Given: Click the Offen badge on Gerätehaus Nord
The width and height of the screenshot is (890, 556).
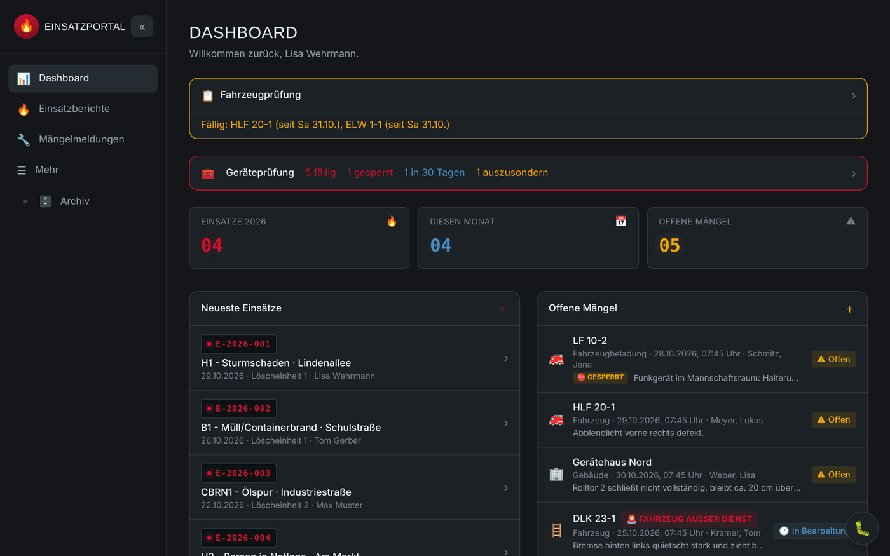Looking at the screenshot, I should pyautogui.click(x=833, y=475).
